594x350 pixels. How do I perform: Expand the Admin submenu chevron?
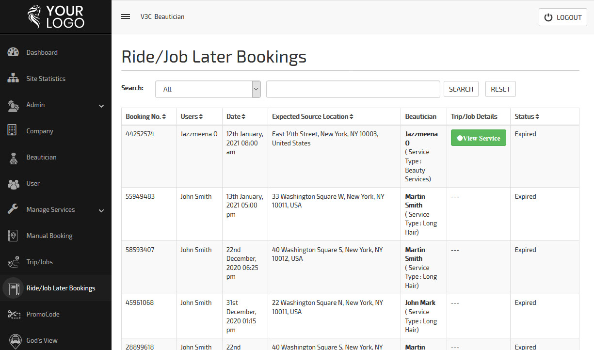pyautogui.click(x=101, y=106)
